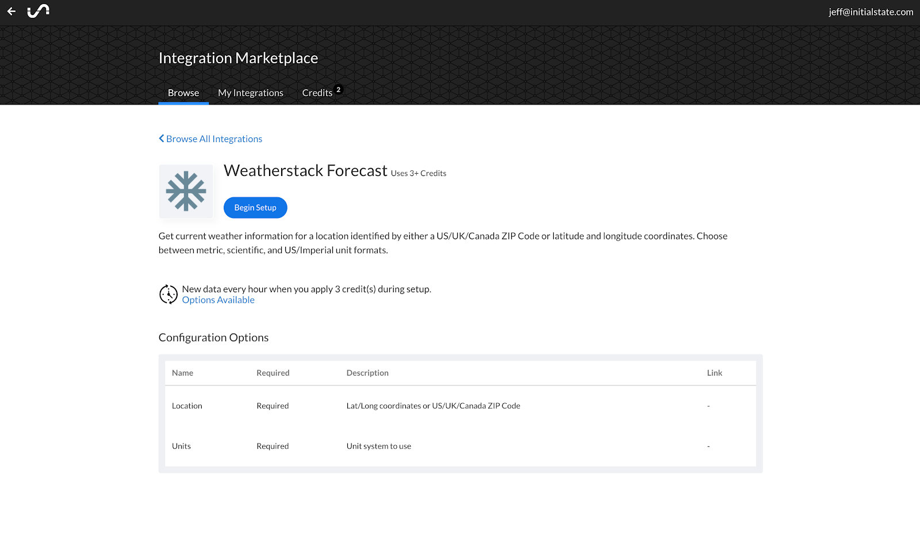Click the 'Unit system to use' description

(x=379, y=446)
